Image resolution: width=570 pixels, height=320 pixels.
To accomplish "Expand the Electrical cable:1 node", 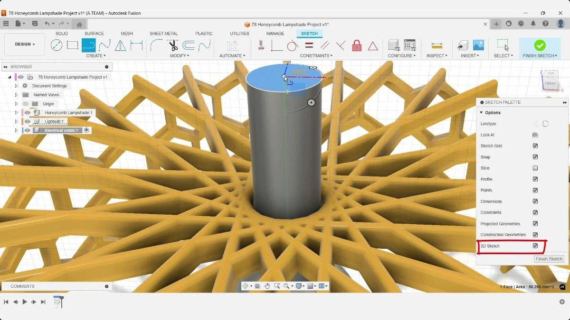I will pos(16,130).
